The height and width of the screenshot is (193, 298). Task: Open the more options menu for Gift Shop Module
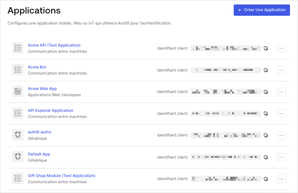coord(281,179)
